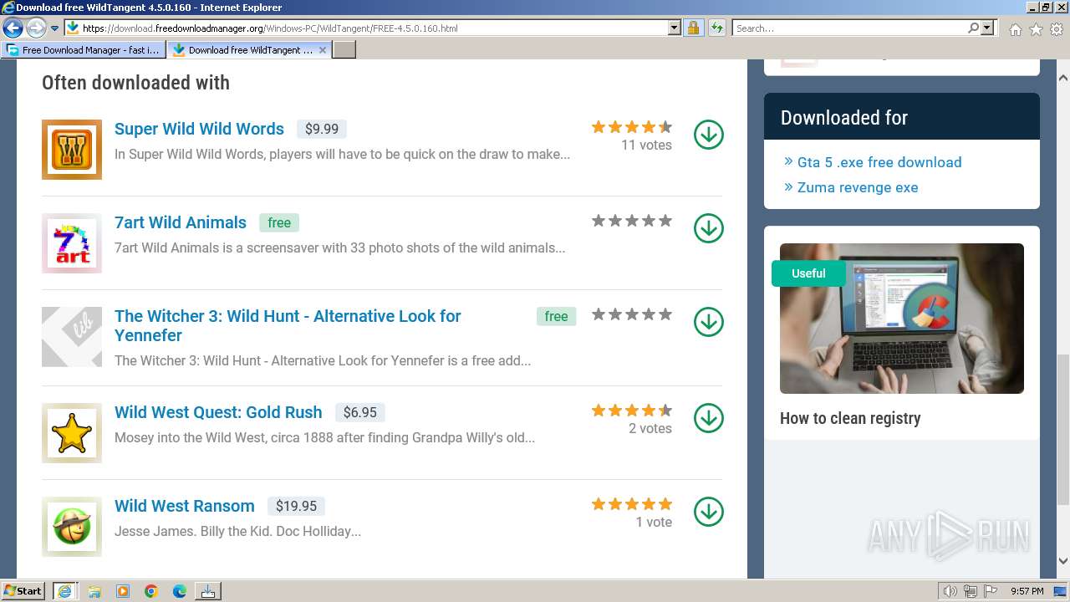1070x602 pixels.
Task: Download 7art Wild Animals via green arrow
Action: click(709, 228)
